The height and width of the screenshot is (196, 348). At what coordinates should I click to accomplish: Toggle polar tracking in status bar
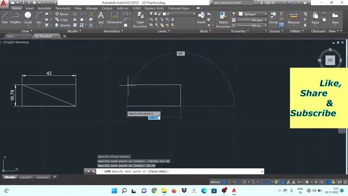pyautogui.click(x=244, y=182)
